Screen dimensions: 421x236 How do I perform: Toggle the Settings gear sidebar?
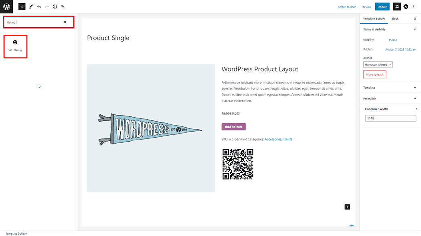(x=397, y=6)
